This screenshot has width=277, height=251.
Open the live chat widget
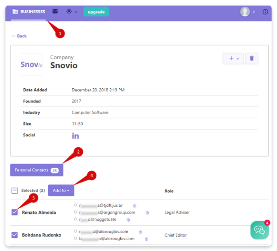coord(260,230)
